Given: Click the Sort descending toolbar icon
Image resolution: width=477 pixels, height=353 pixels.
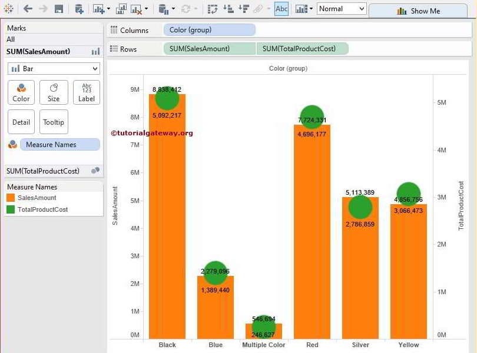Looking at the screenshot, I should click(x=243, y=9).
